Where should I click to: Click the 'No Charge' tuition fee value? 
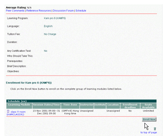[50, 34]
